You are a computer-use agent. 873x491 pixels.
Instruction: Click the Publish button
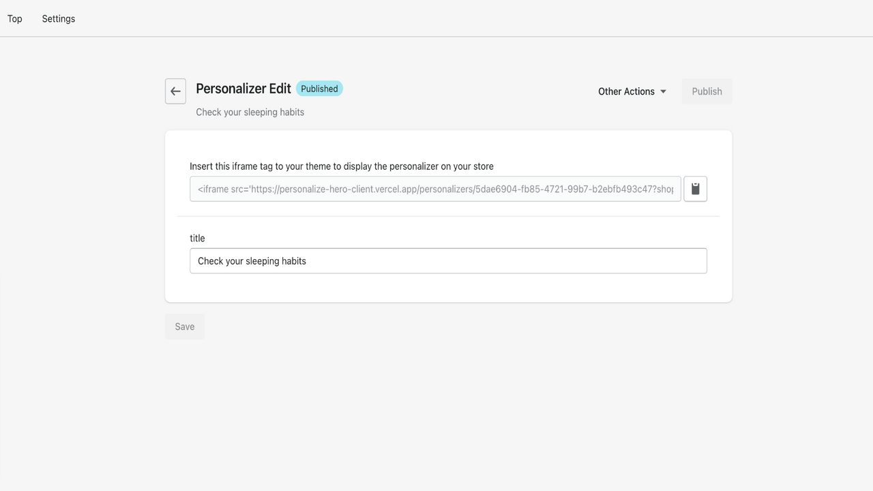click(707, 91)
